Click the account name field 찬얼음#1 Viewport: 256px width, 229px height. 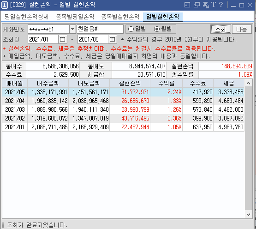pos(100,29)
